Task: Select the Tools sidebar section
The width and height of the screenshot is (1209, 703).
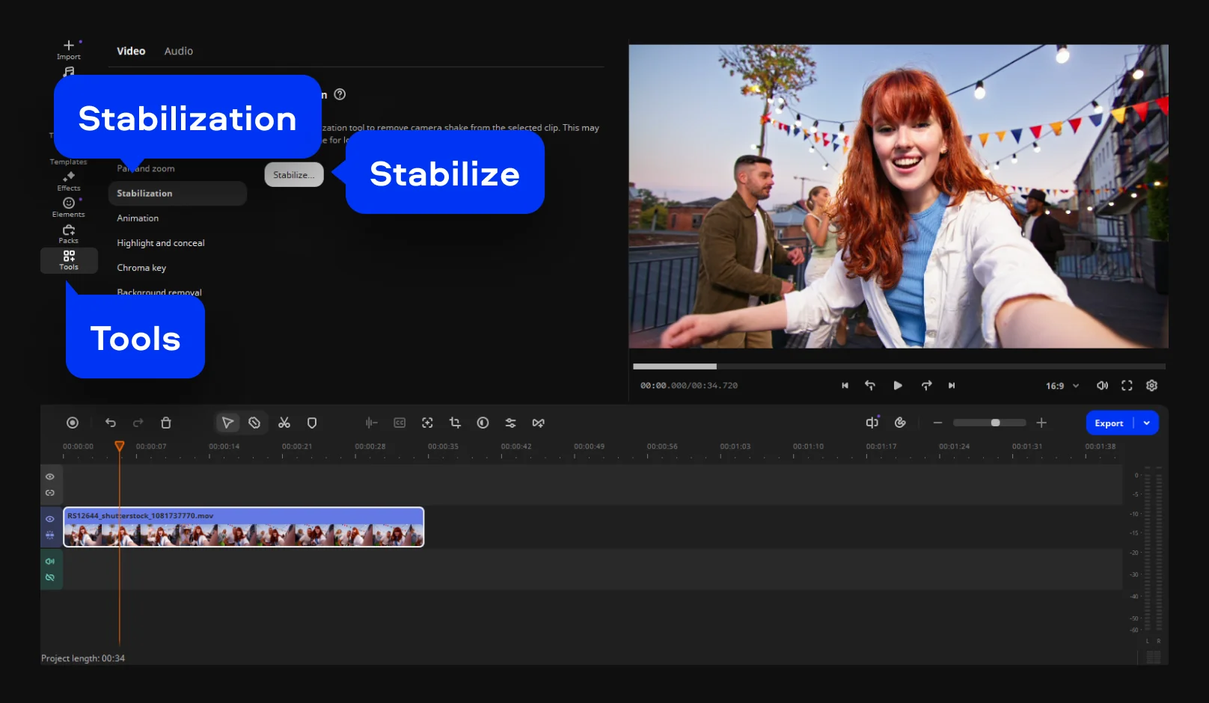Action: click(69, 260)
